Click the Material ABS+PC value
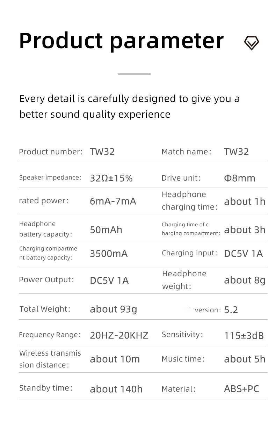The image size is (276, 444). point(241,389)
